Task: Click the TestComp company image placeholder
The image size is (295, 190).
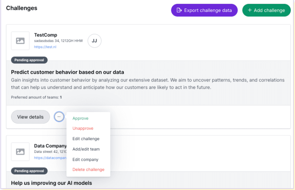Action: (x=20, y=41)
